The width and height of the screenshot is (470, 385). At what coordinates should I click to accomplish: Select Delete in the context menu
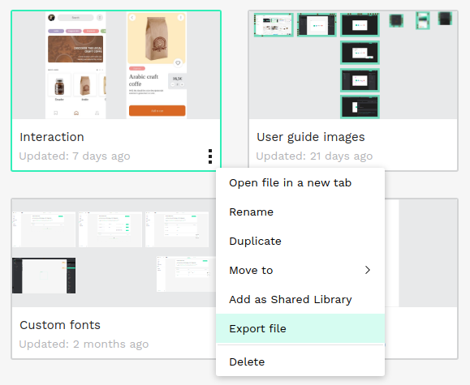coord(300,361)
